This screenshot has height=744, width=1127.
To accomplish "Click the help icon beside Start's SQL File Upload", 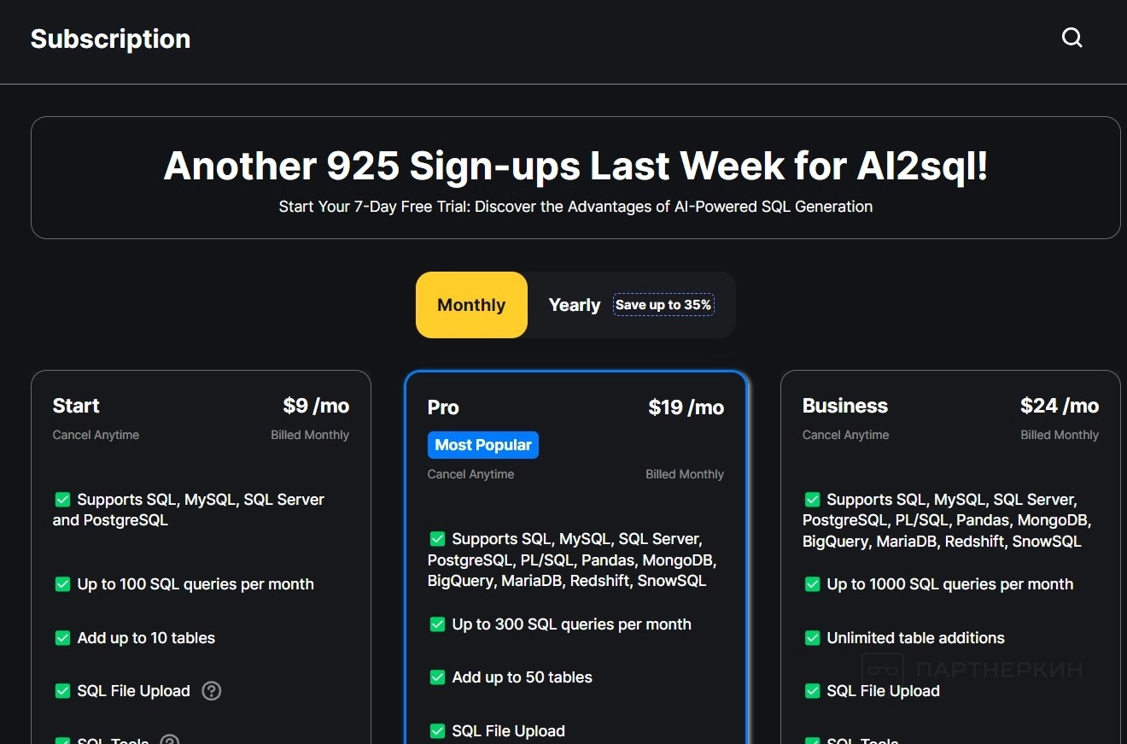I will (x=211, y=691).
